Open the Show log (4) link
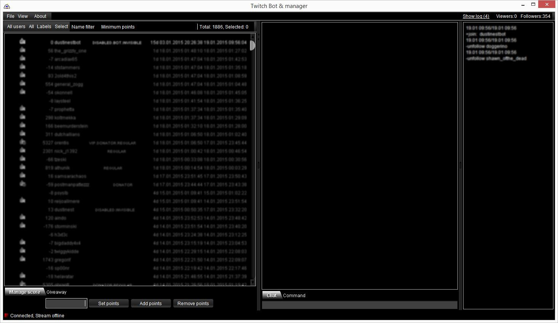Viewport: 558px width, 323px height. coord(476,16)
